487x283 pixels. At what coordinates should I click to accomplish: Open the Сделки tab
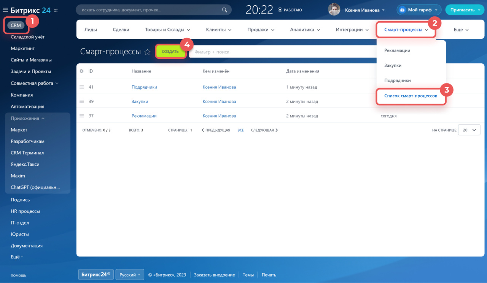[121, 30]
